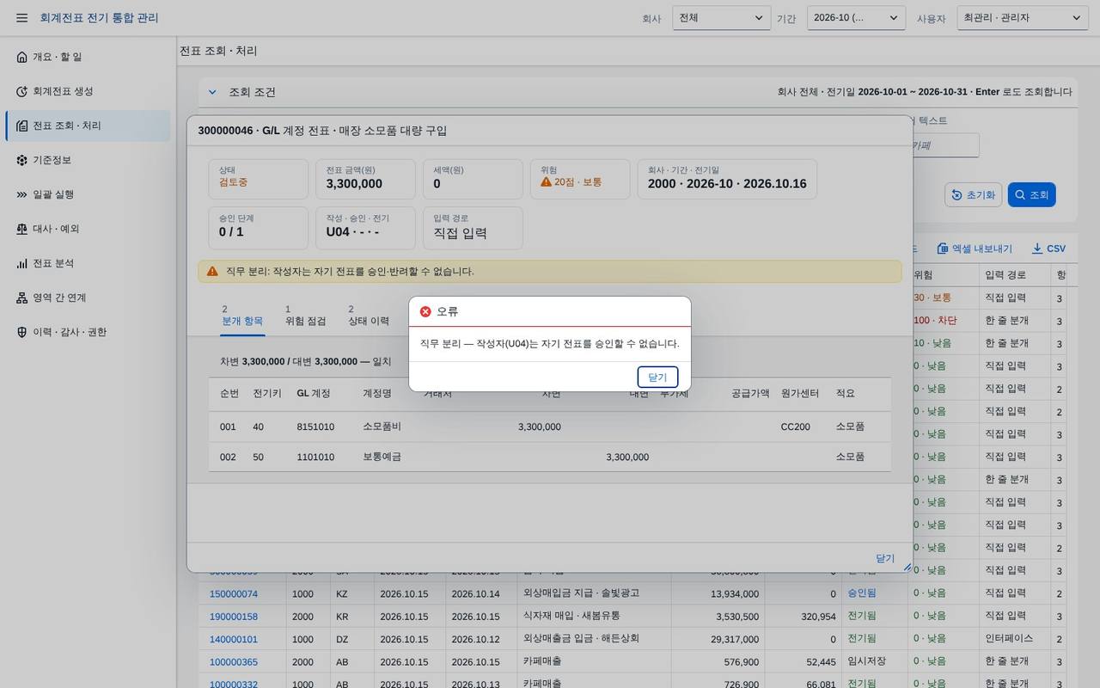Viewport: 1100px width, 688px height.
Task: Click the CC200 cost center cell
Action: (x=795, y=427)
